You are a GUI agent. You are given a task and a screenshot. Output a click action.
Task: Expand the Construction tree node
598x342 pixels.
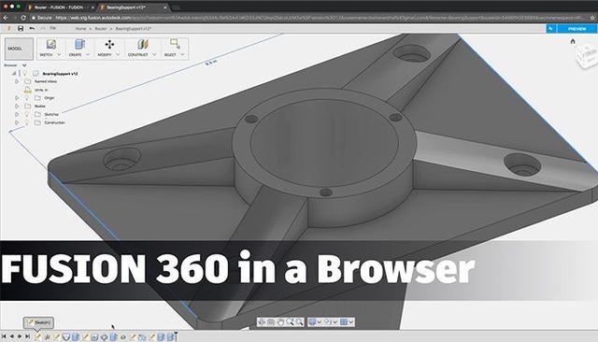[17, 122]
